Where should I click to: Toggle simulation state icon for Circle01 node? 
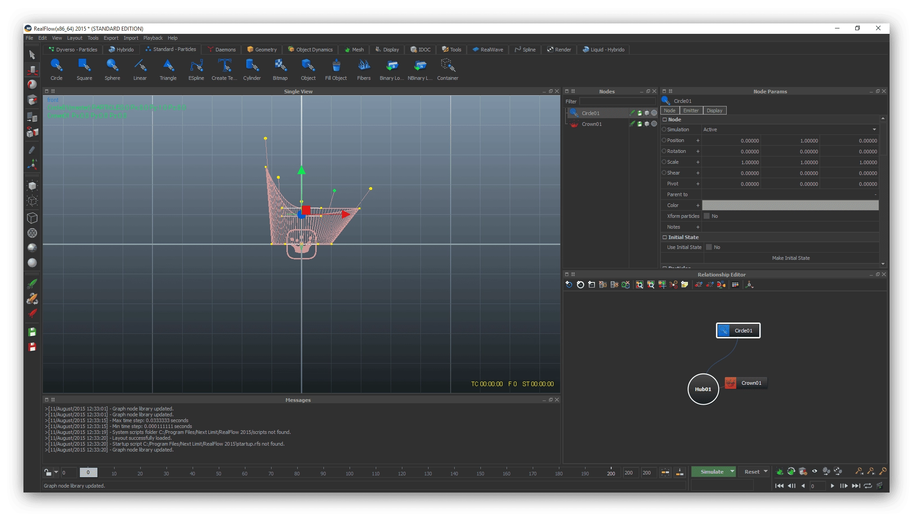(632, 113)
